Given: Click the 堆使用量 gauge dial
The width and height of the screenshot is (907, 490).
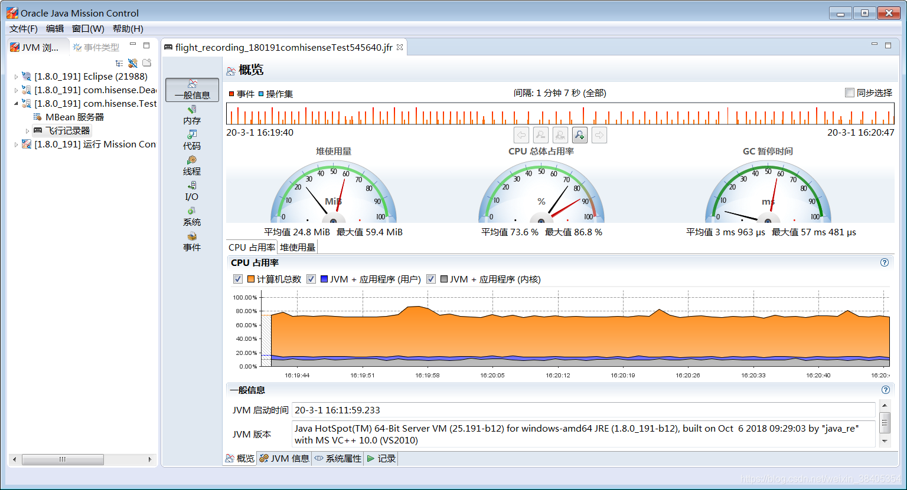Looking at the screenshot, I should [334, 191].
